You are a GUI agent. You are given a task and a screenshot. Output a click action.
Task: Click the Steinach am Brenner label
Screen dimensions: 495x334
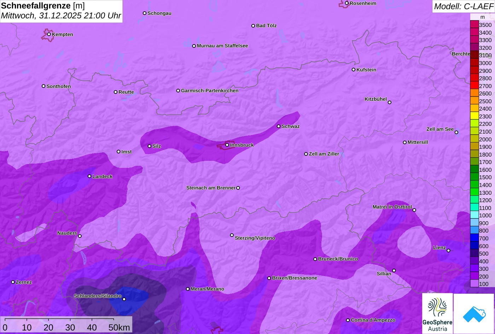pos(211,188)
